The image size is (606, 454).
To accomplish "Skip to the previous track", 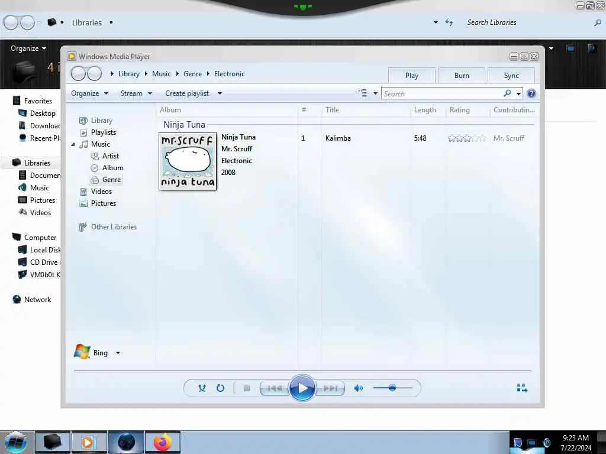I will pyautogui.click(x=275, y=388).
